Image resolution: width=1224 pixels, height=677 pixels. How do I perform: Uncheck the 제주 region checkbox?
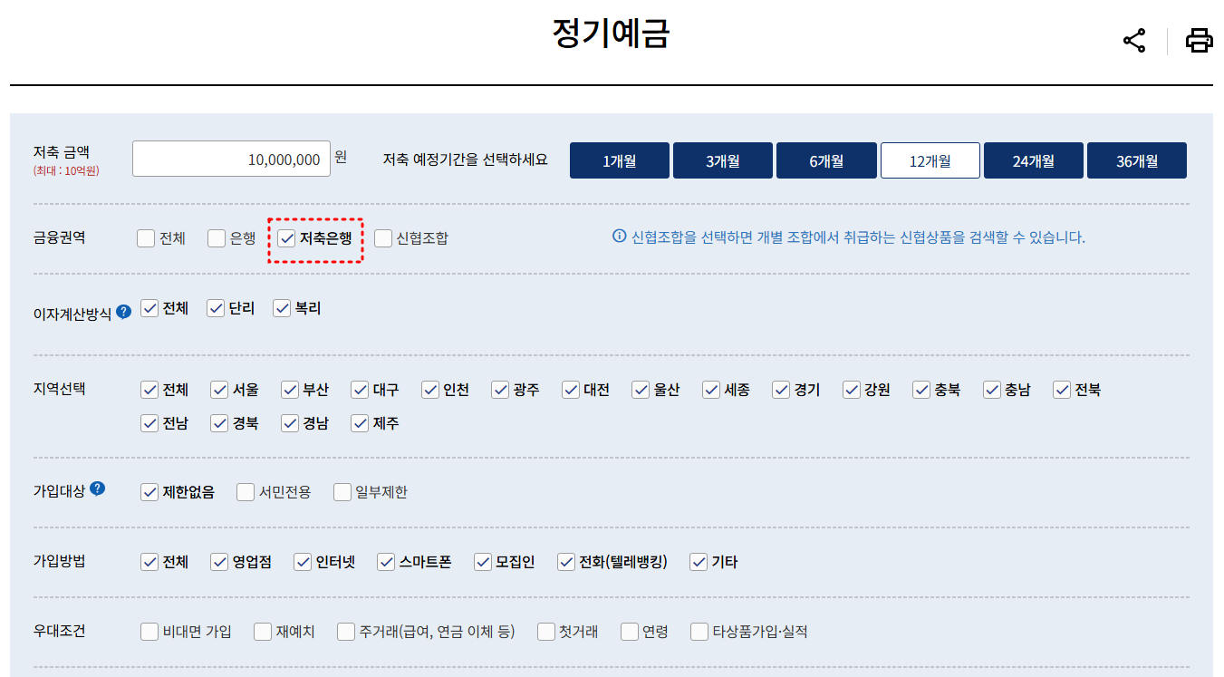click(x=360, y=423)
